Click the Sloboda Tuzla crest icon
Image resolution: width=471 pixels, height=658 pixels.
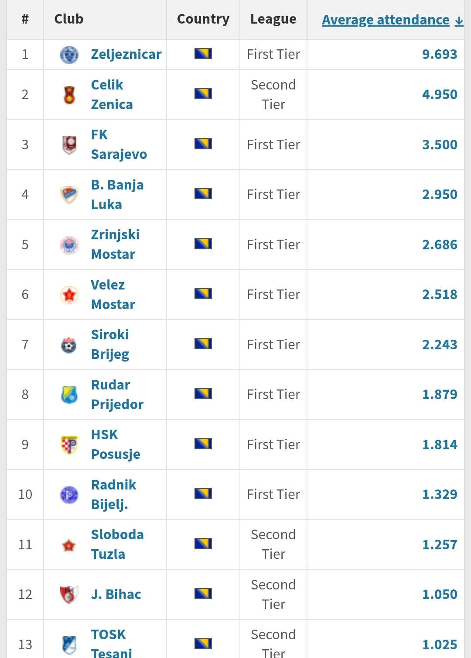(x=69, y=545)
